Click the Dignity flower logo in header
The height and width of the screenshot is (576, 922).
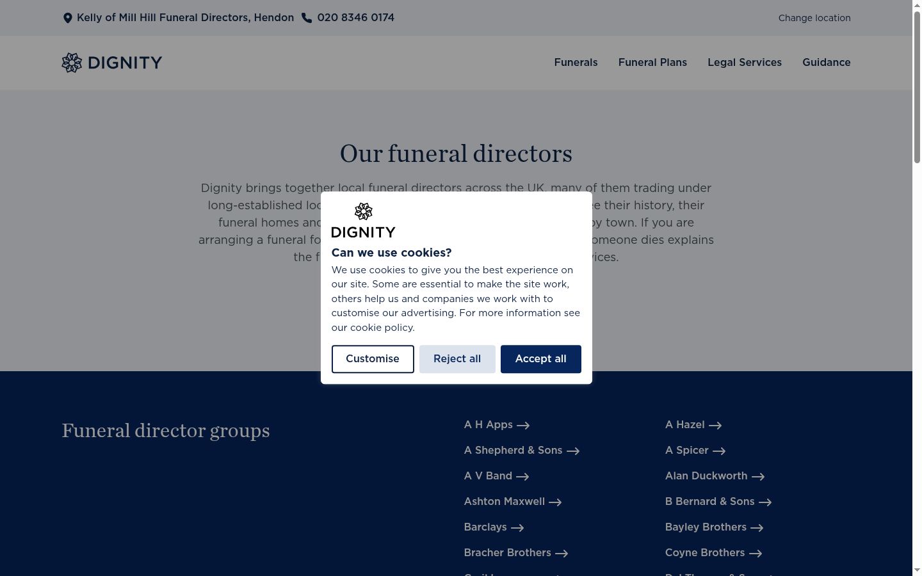[x=72, y=63]
